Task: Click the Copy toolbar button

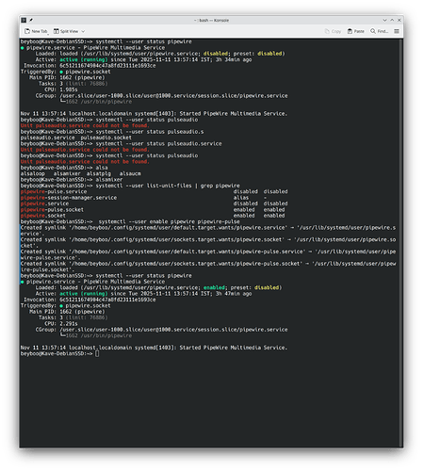Action: 333,31
